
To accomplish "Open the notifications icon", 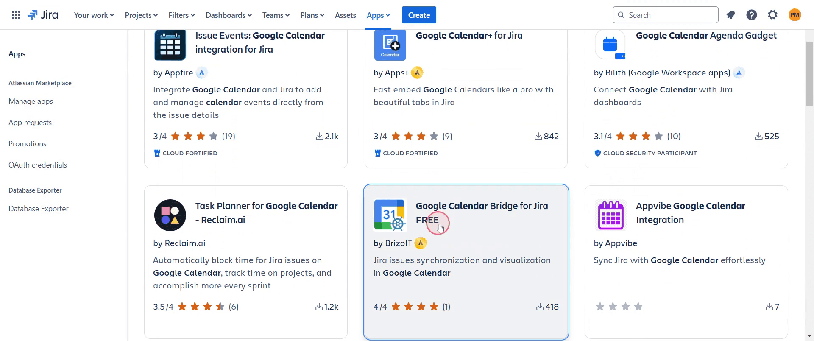I will 730,15.
